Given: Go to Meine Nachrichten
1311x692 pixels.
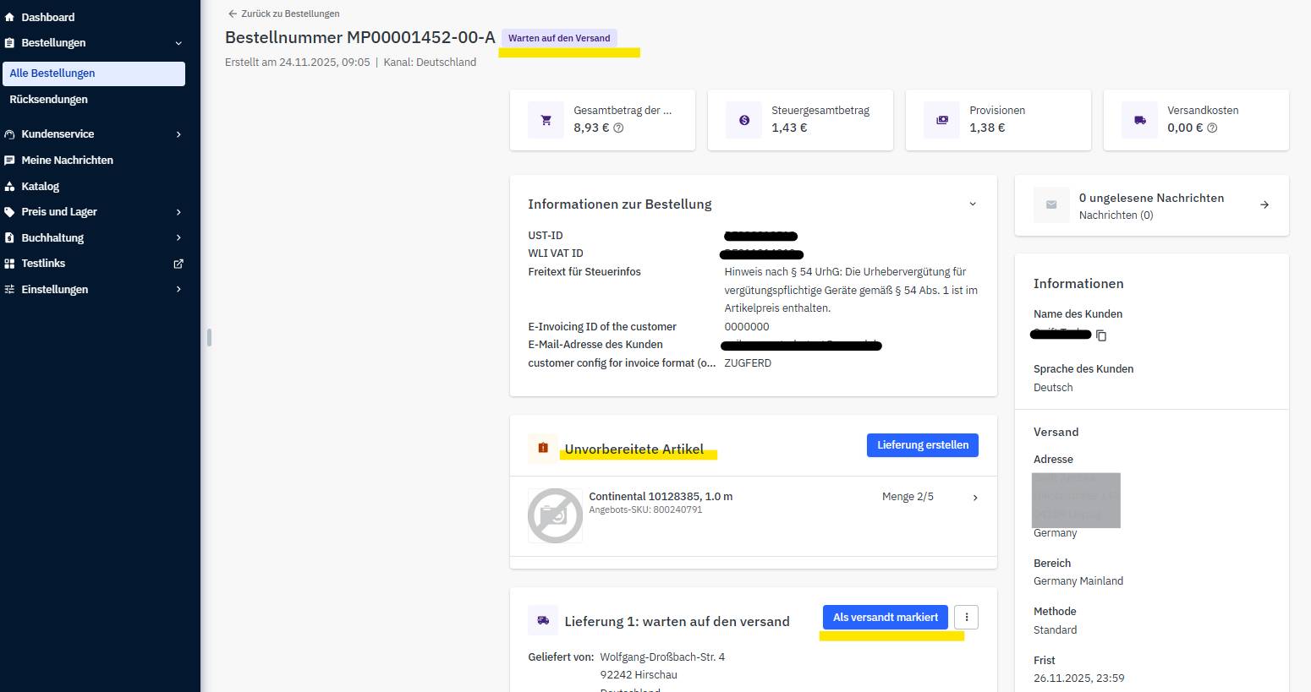Looking at the screenshot, I should click(x=67, y=161).
